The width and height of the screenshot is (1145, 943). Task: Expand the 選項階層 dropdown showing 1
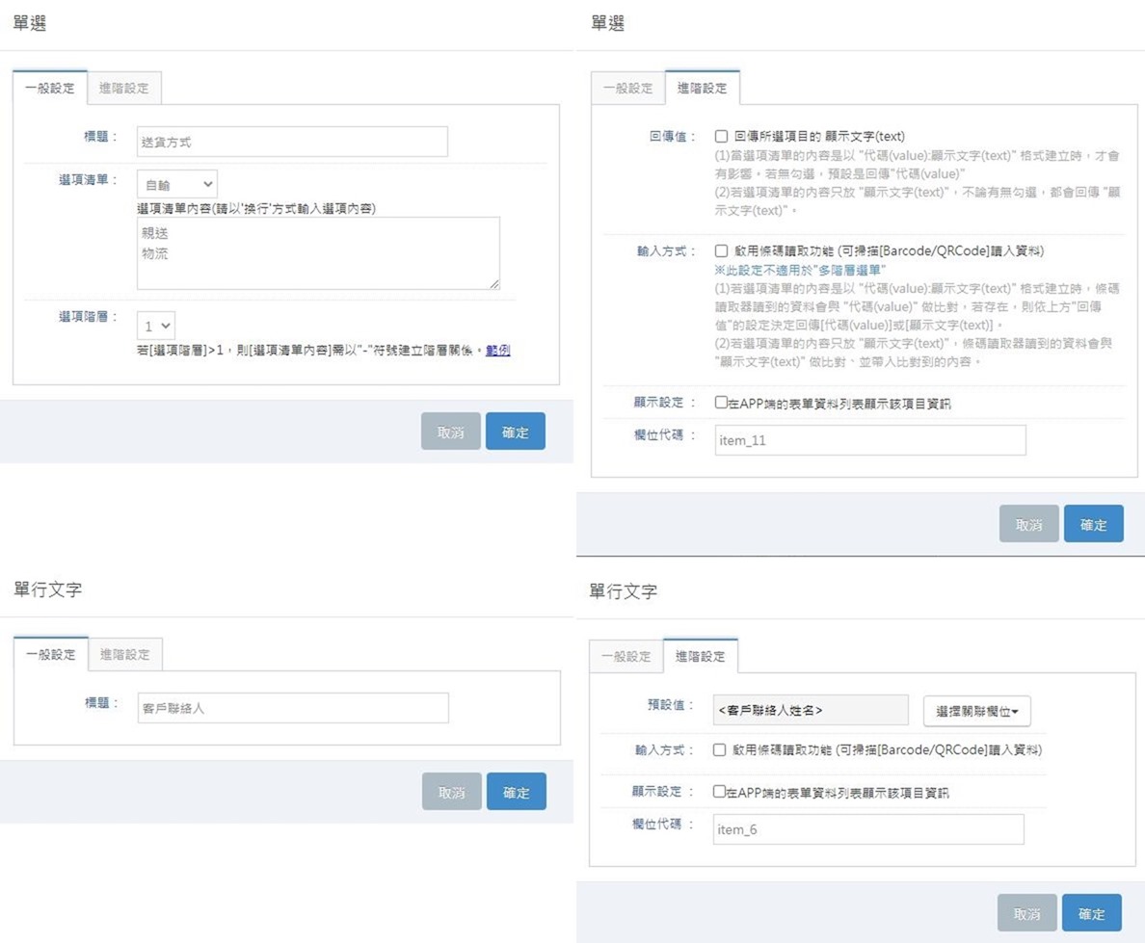(x=156, y=327)
